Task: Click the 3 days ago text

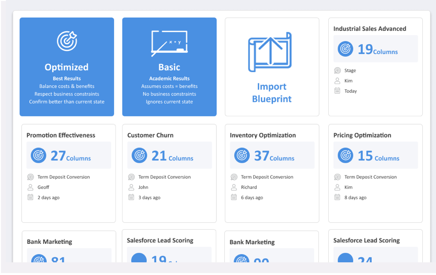Action: point(149,197)
